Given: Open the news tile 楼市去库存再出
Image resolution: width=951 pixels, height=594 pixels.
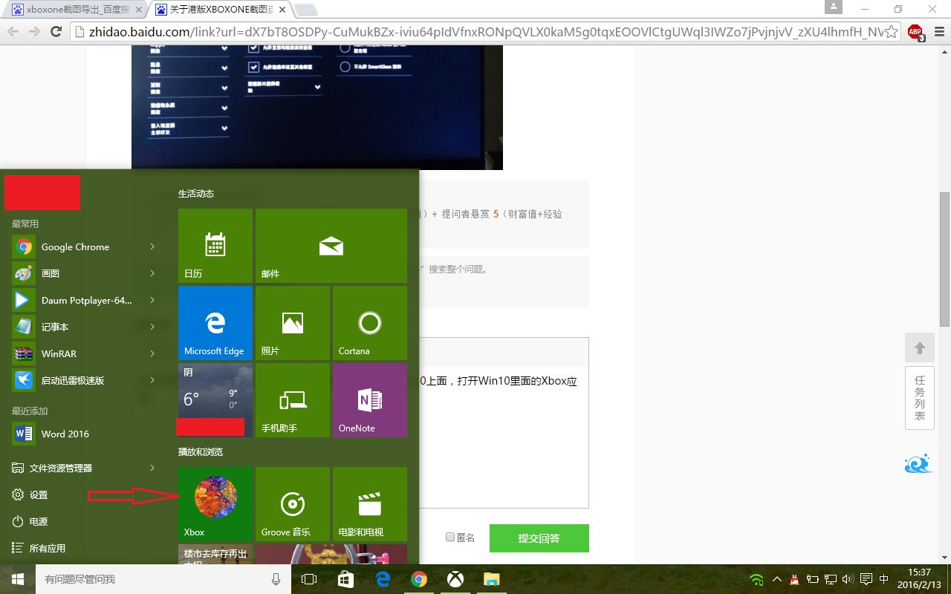Looking at the screenshot, I should click(215, 554).
